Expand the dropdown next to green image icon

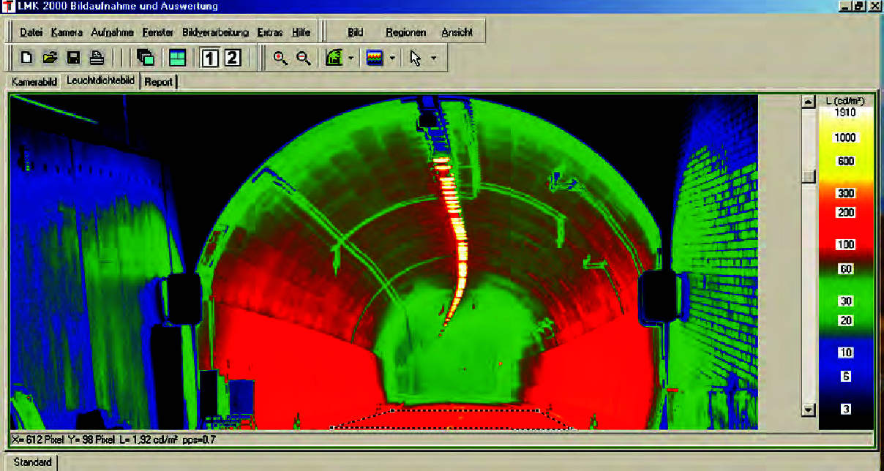point(351,59)
